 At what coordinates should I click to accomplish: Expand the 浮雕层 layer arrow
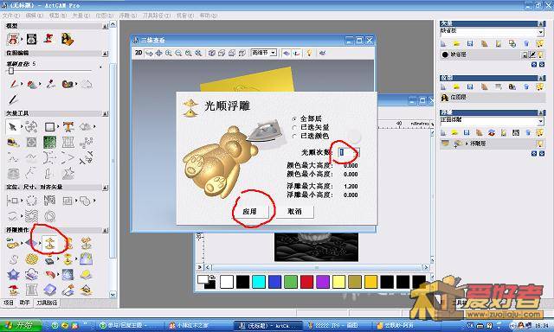click(467, 144)
